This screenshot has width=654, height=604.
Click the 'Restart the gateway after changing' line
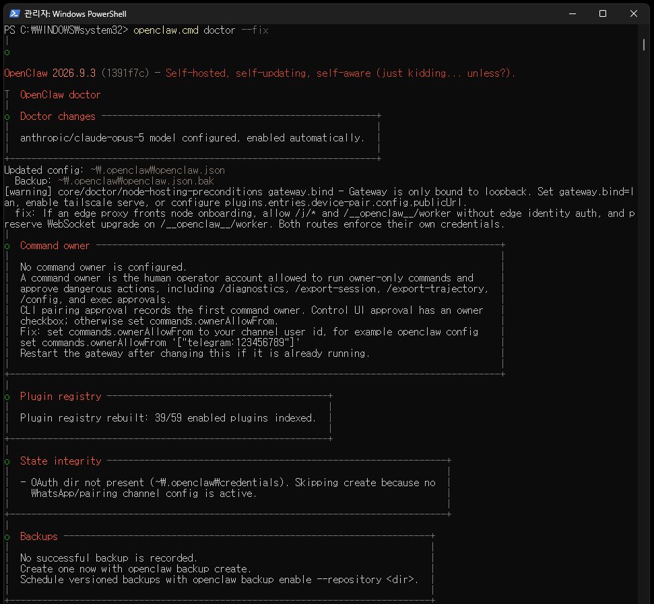click(195, 354)
